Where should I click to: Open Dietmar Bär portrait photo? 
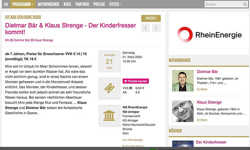[183, 81]
